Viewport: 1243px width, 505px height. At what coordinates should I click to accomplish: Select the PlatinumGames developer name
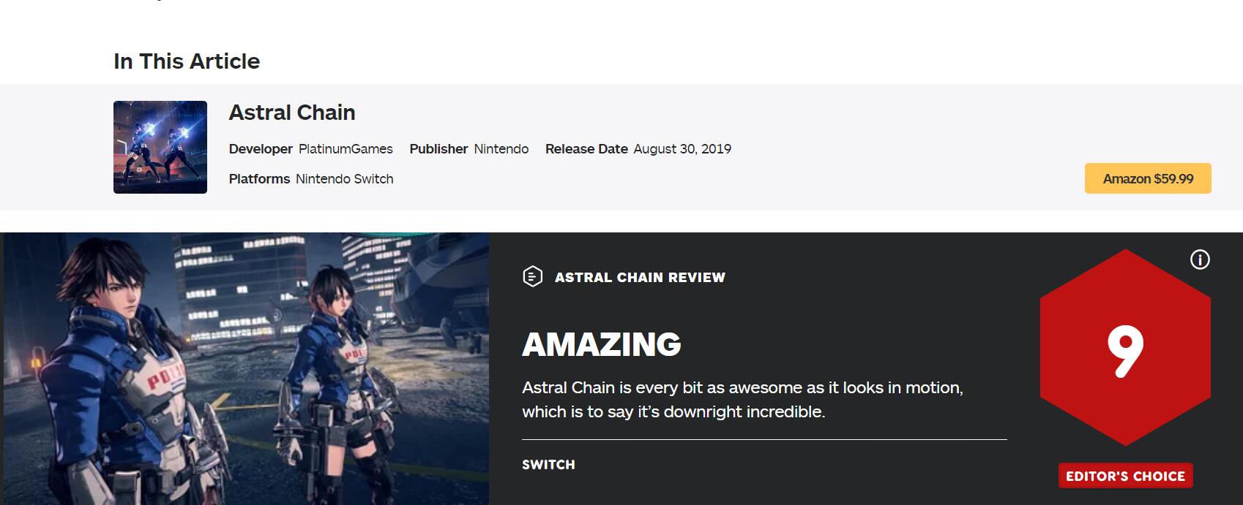(346, 149)
